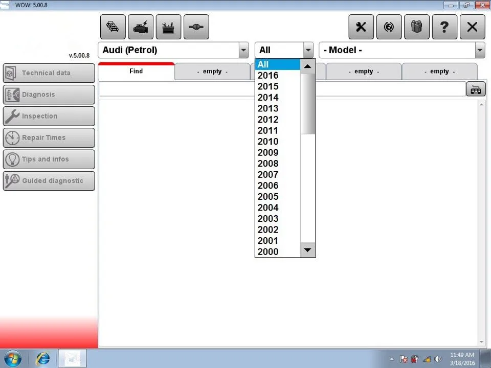Open the taskbar clock and date

462,359
